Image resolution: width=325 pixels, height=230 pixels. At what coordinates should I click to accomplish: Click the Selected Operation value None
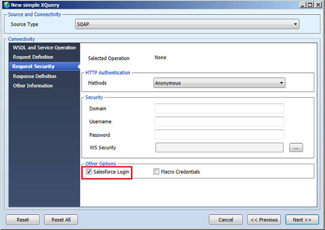[x=160, y=58]
